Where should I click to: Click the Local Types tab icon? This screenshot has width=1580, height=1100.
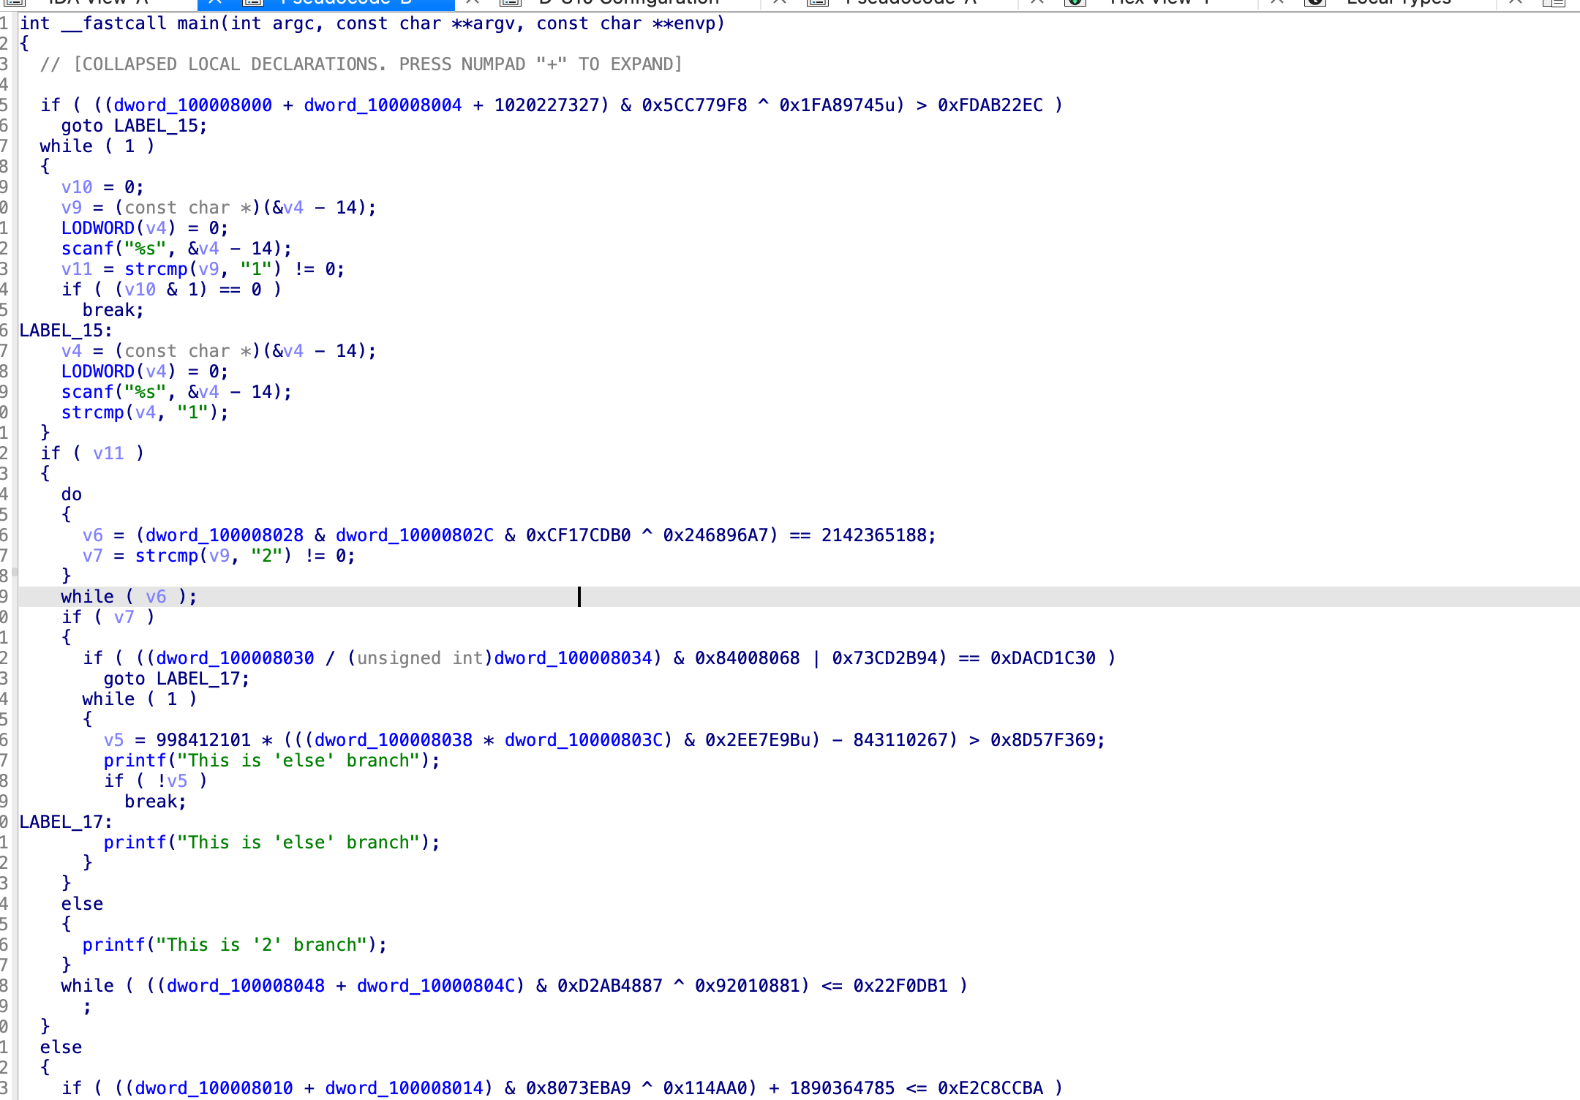(x=1315, y=3)
